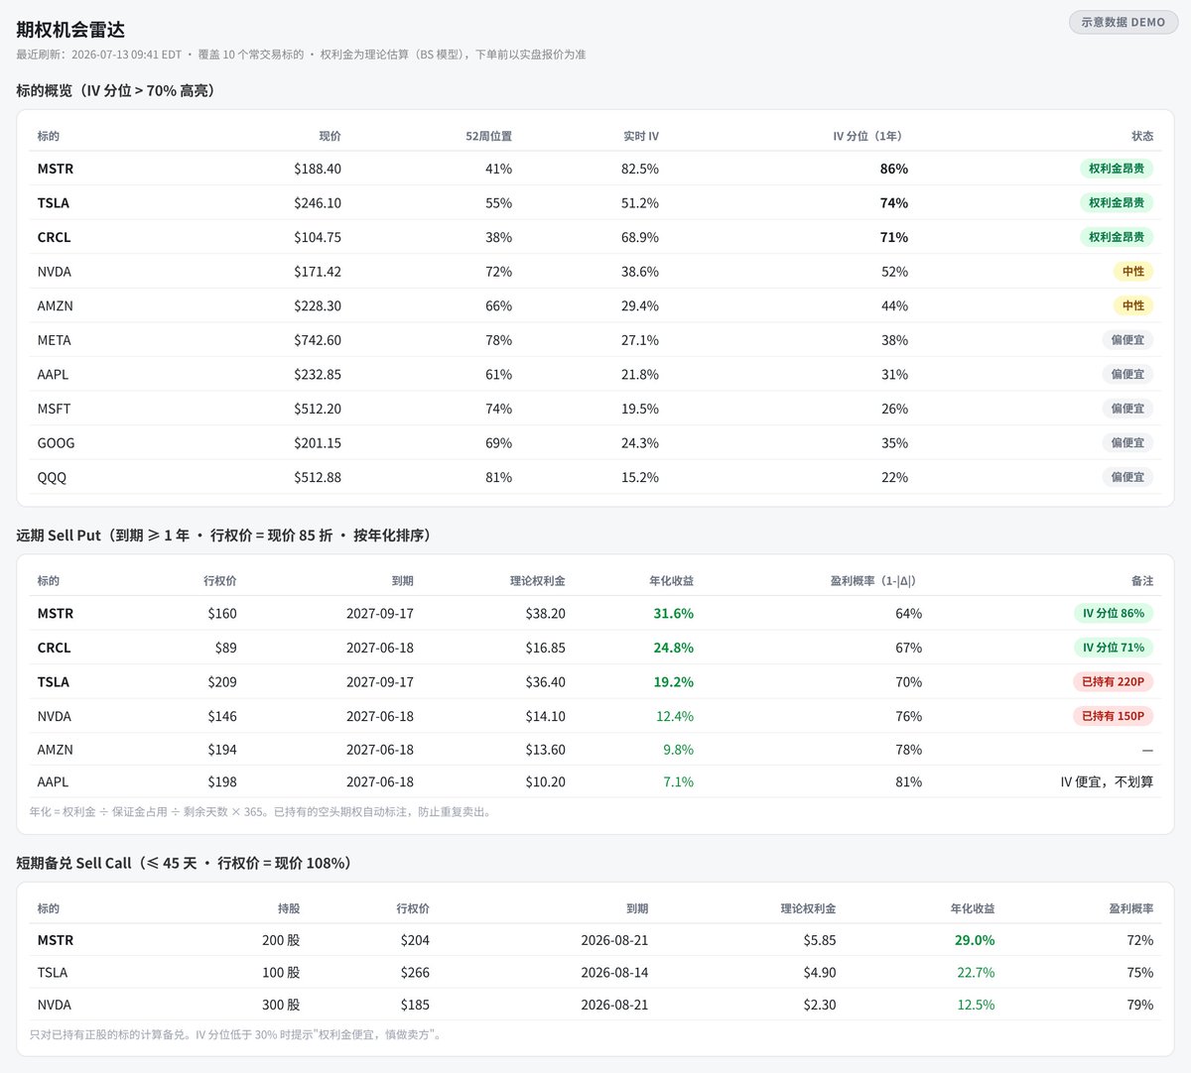Click the IV 分位 71% badge for CRCL
The image size is (1191, 1073).
[x=1114, y=648]
